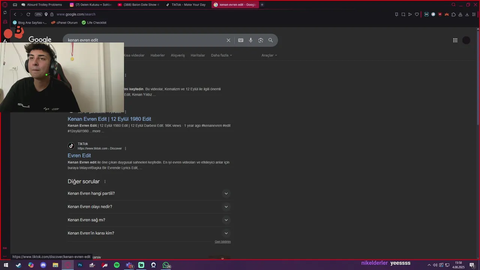Open the tab islands workspace icon
480x270 pixels.
(15, 5)
